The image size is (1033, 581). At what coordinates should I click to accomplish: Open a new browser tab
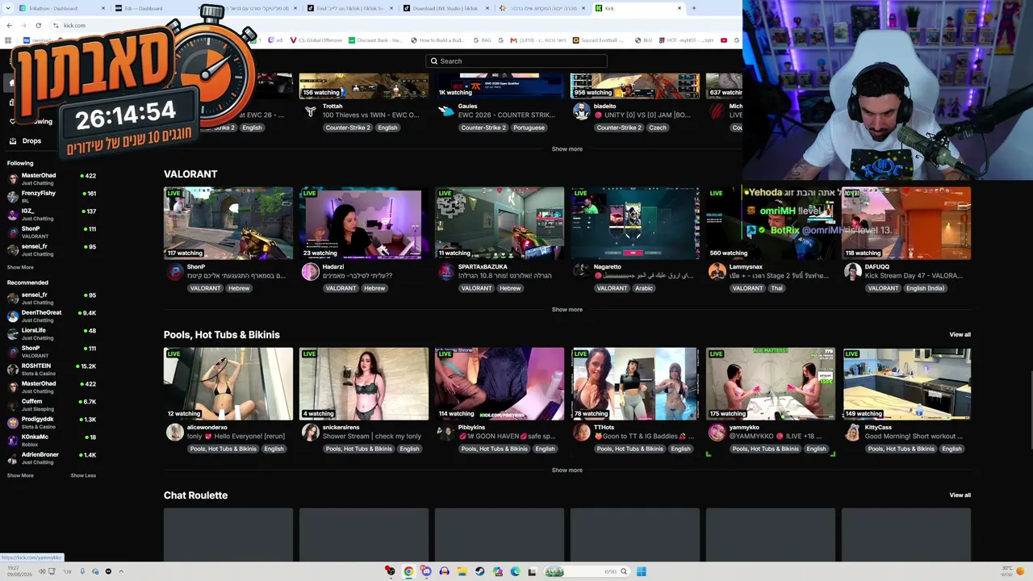[x=694, y=8]
